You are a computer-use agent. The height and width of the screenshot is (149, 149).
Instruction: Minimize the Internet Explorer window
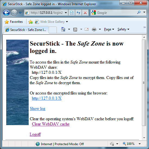(123, 3)
